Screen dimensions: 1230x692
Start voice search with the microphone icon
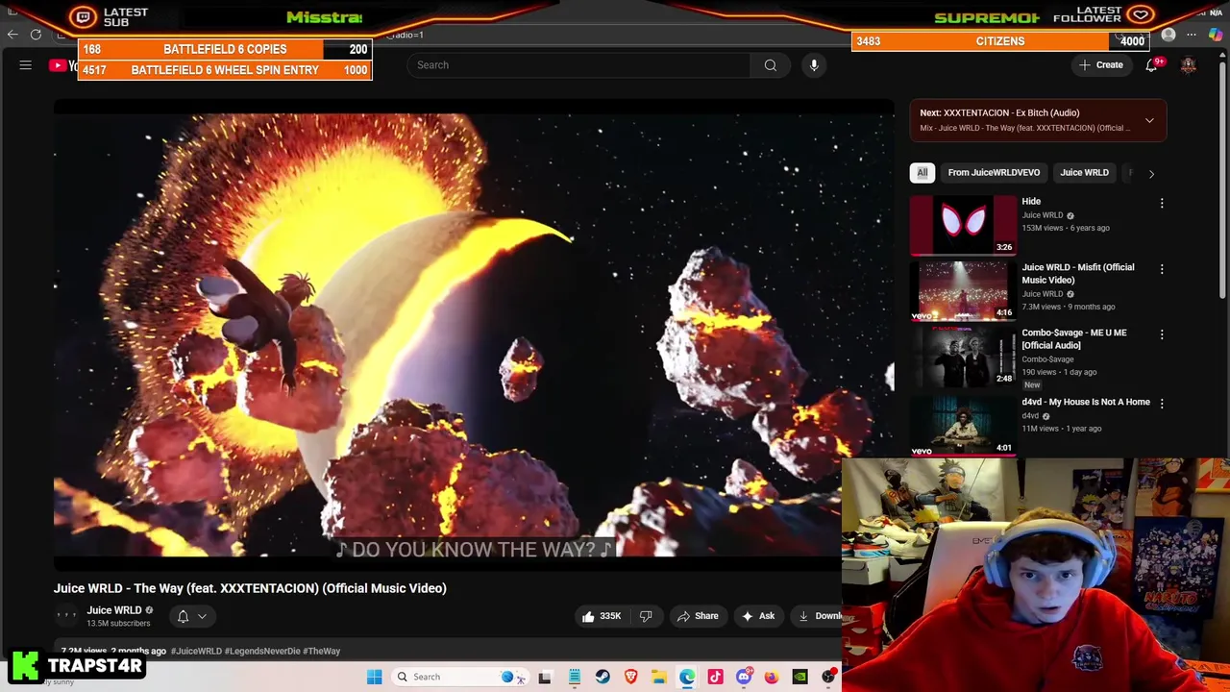(x=814, y=65)
